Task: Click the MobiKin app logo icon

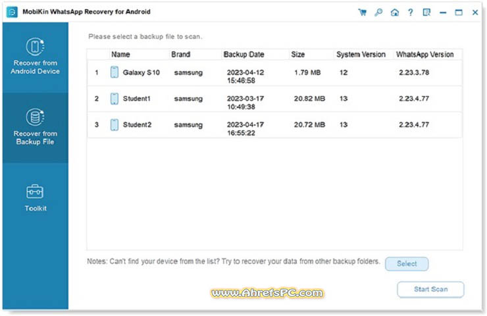Action: pos(12,12)
